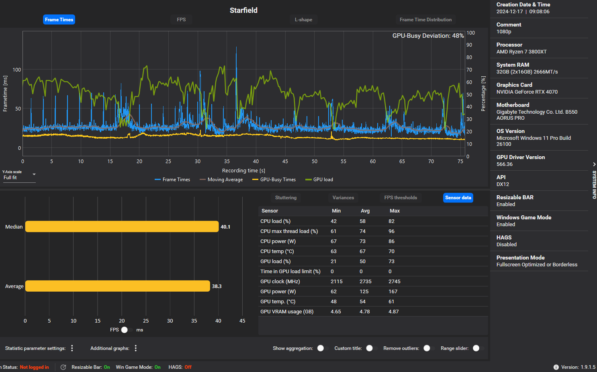Viewport: 597px width, 372px height.
Task: Click the version info icon
Action: tap(556, 367)
